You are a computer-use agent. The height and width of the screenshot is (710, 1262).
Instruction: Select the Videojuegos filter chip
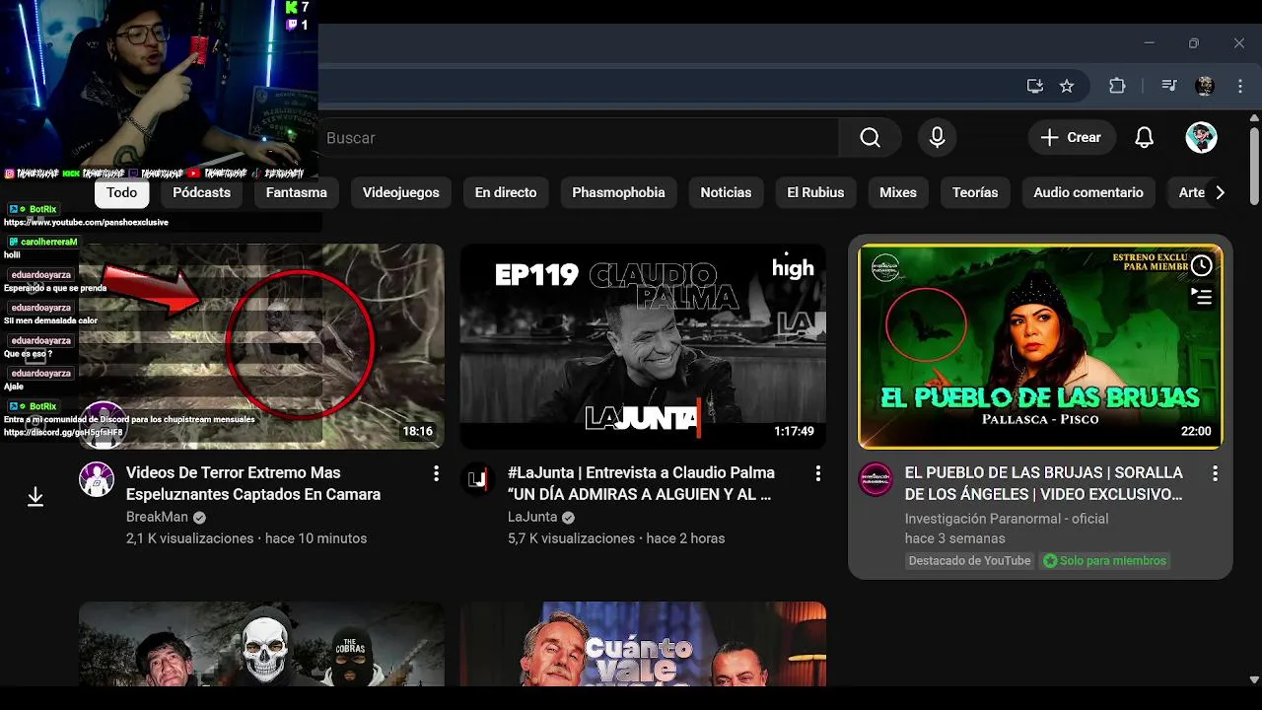tap(400, 192)
